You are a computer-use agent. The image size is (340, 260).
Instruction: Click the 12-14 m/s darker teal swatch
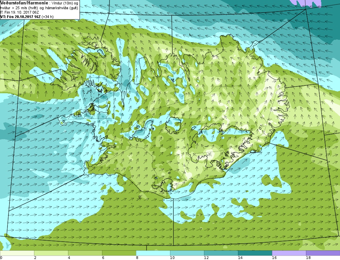[x=221, y=253]
